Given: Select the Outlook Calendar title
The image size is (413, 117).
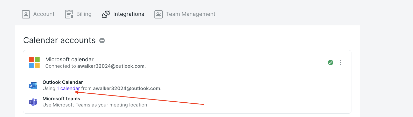Looking at the screenshot, I should tap(63, 82).
